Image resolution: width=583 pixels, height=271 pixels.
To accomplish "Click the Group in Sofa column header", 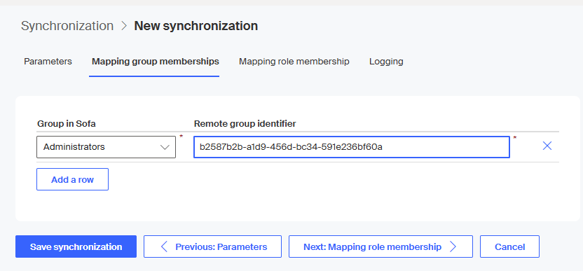I will pyautogui.click(x=67, y=124).
